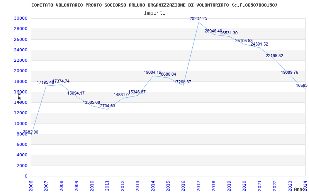The height and width of the screenshot is (193, 309).
Task: Click the x-axis year 2012
Action: click(122, 186)
